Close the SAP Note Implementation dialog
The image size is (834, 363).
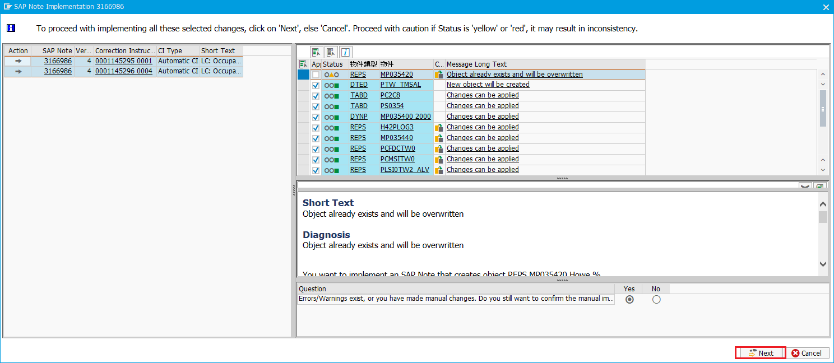click(x=826, y=7)
